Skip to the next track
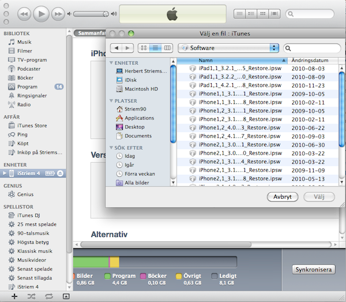 (58, 14)
